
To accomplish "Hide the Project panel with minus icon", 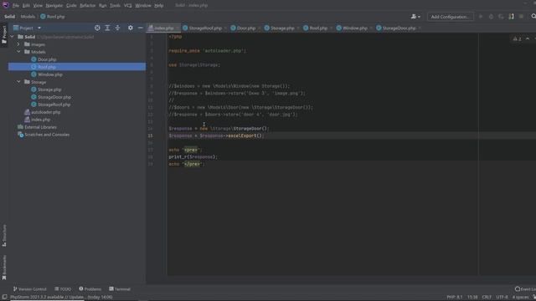I will pos(140,28).
